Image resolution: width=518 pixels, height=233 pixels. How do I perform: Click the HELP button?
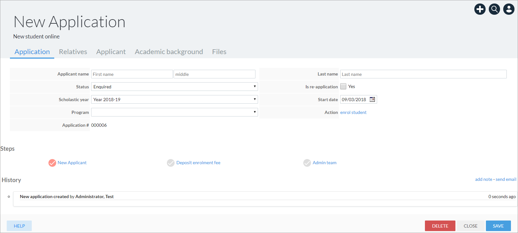click(19, 226)
